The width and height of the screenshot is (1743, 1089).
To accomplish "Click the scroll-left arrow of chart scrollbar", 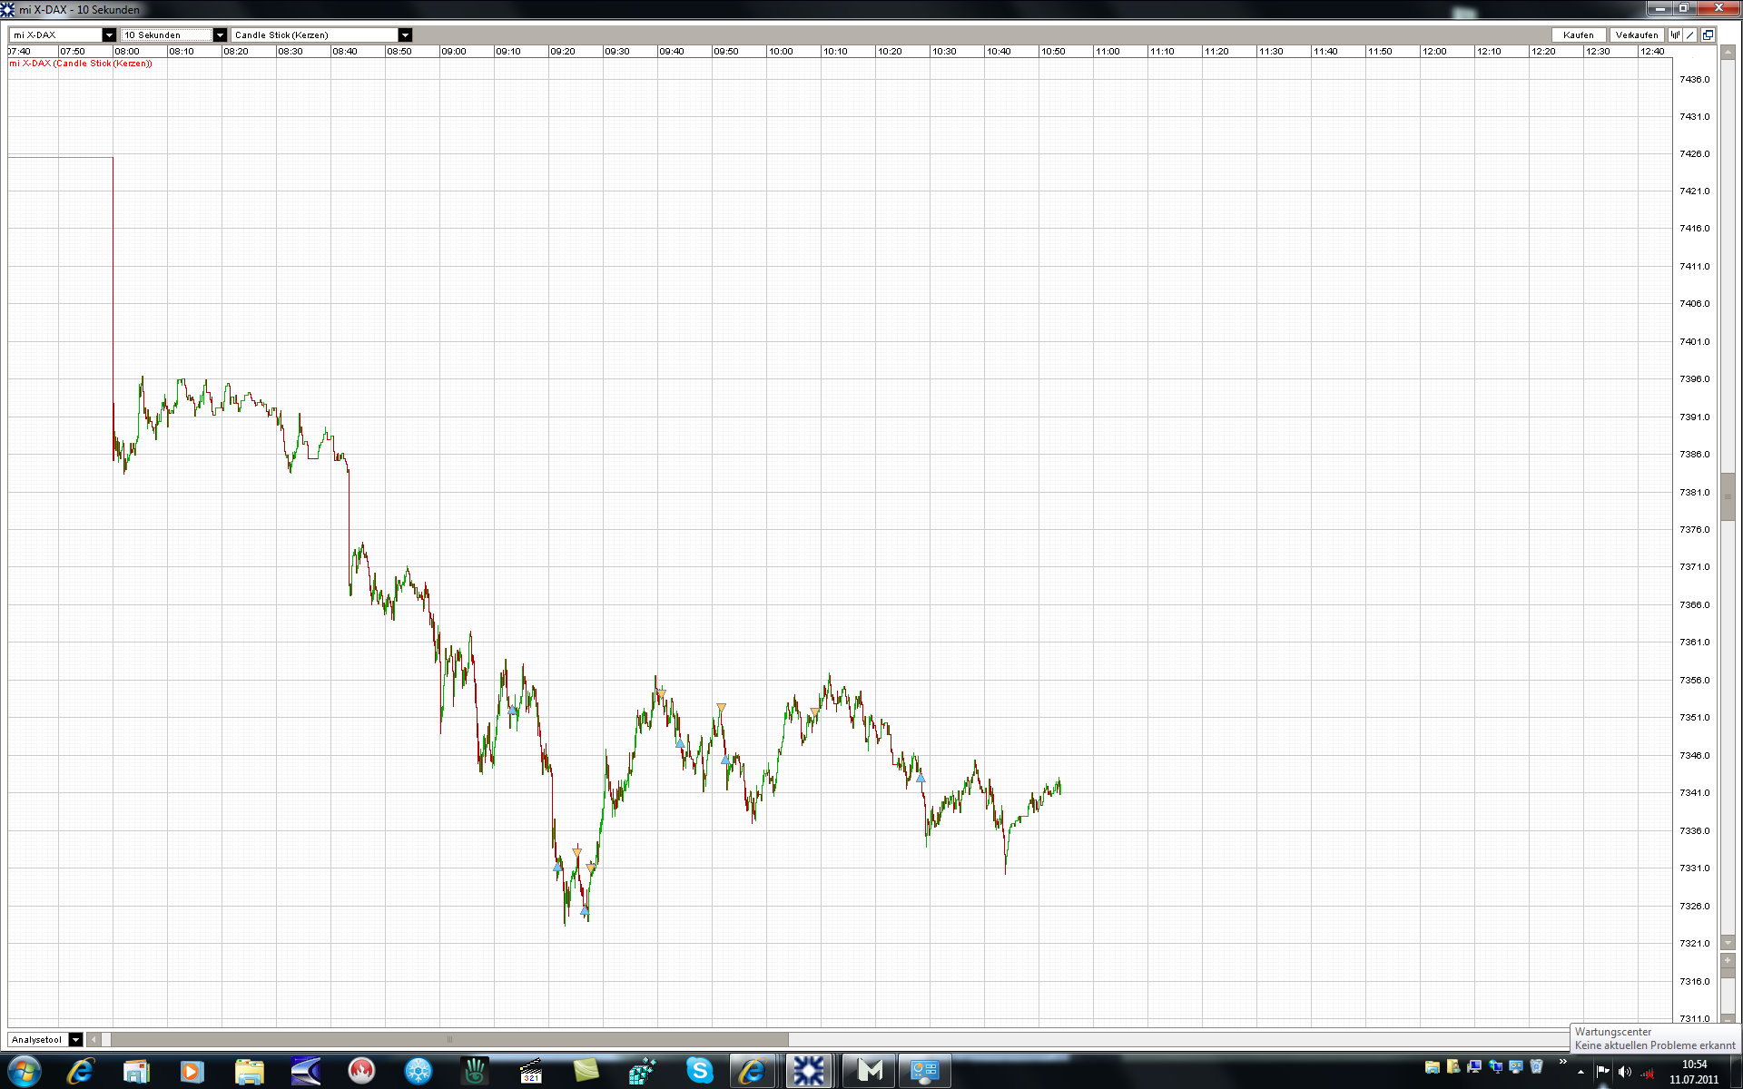I will [x=94, y=1040].
